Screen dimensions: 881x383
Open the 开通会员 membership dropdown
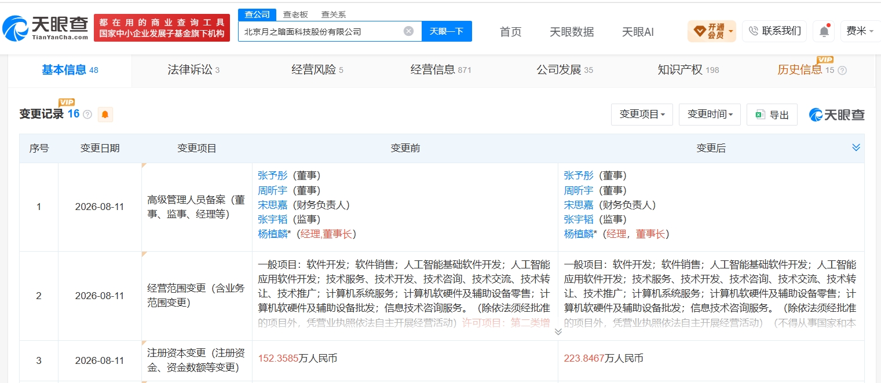(712, 31)
